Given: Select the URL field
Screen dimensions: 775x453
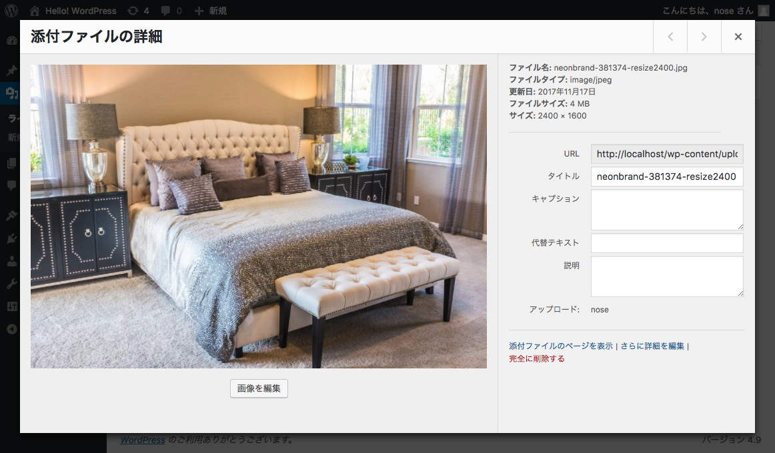Looking at the screenshot, I should pyautogui.click(x=667, y=154).
